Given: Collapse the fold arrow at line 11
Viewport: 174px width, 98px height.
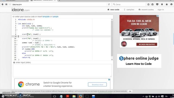Looking at the screenshot, I should 17,41.
